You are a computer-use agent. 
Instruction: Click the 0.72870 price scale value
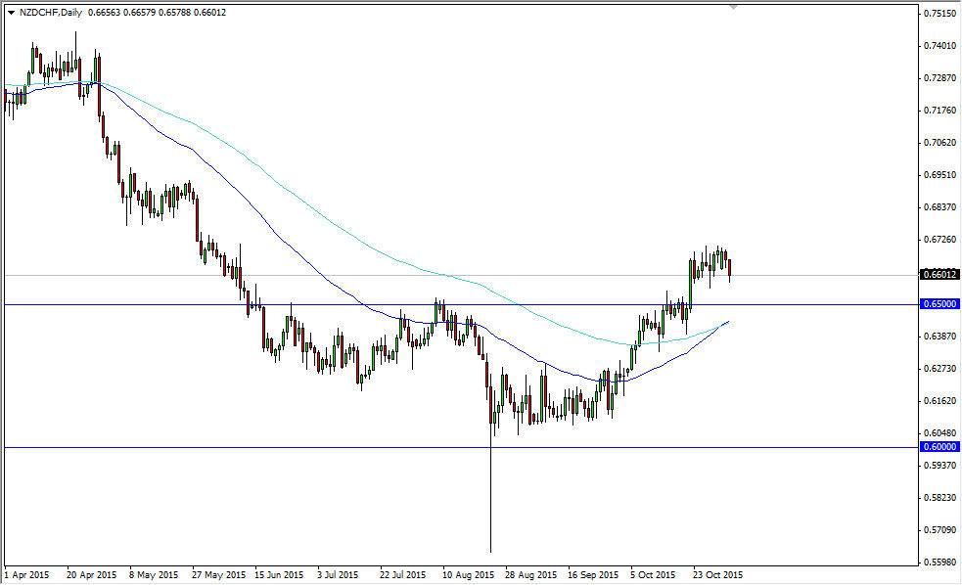click(939, 78)
